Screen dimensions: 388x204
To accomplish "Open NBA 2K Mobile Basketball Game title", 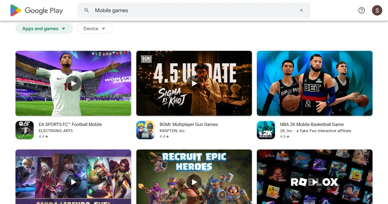I will [x=312, y=124].
